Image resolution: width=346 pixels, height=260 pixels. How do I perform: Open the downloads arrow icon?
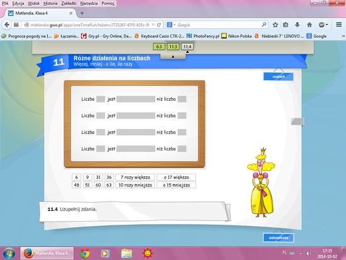297,25
